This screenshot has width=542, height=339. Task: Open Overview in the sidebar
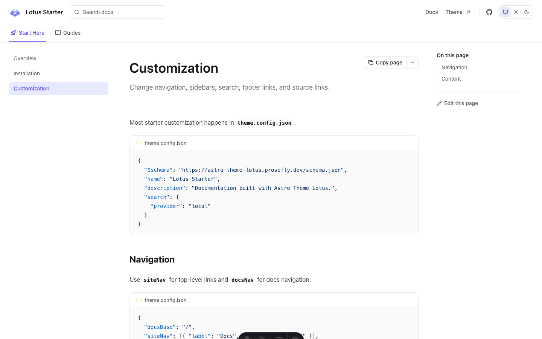pos(59,58)
